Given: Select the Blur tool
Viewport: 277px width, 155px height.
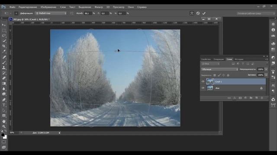Looking at the screenshot, I should click(4, 89).
